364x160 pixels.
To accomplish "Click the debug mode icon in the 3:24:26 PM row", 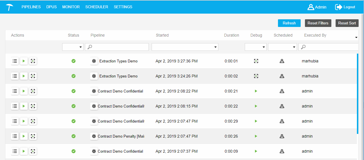I will 256,76.
